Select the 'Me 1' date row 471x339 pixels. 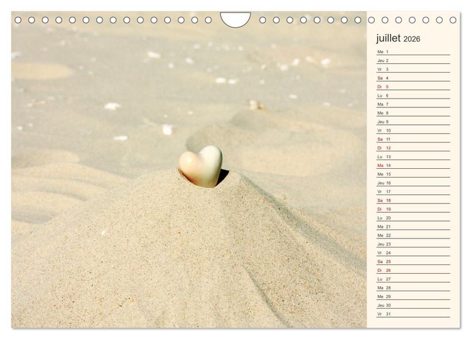point(413,51)
